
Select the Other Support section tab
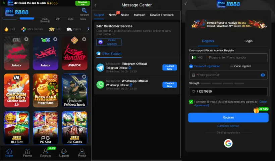(x=109, y=54)
